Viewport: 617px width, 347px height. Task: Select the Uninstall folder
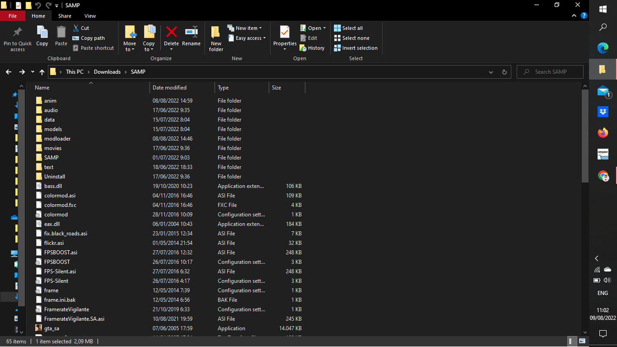point(54,177)
